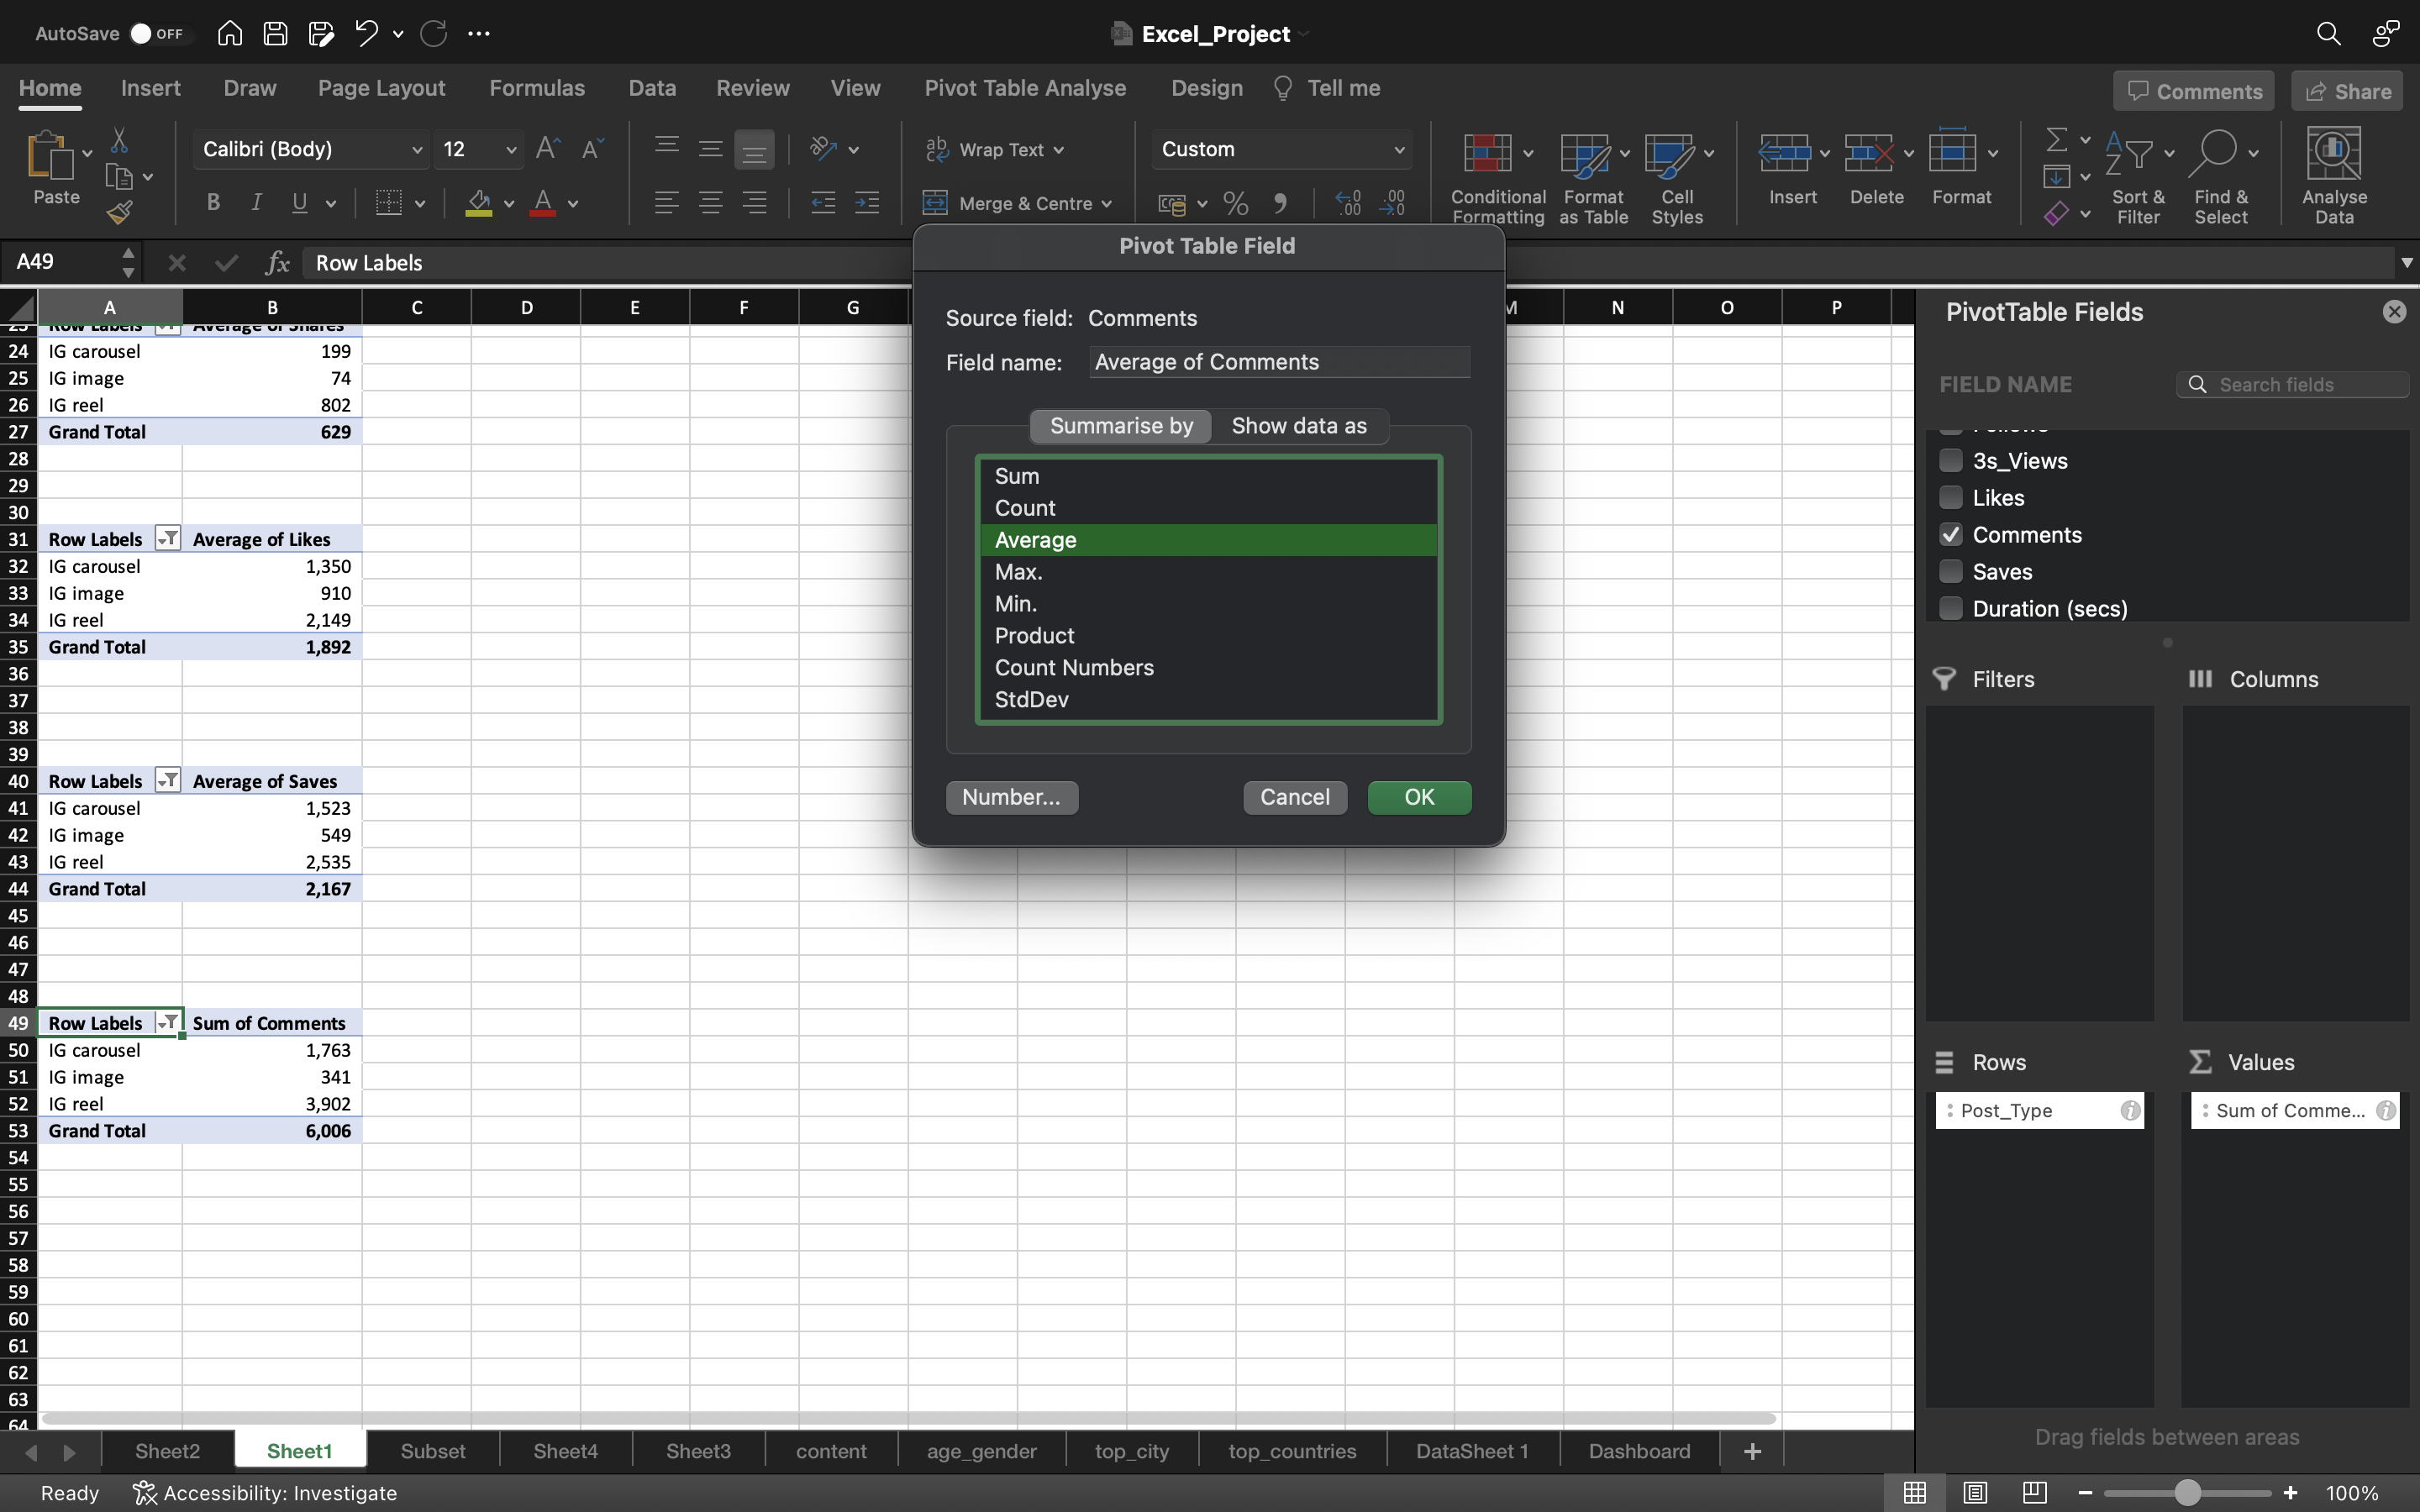
Task: Switch to the Dashboard tab
Action: [1638, 1449]
